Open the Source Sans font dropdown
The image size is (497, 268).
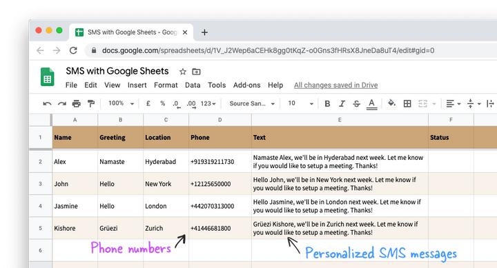pos(252,103)
